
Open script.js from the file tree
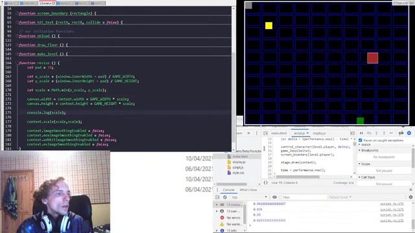(238, 168)
